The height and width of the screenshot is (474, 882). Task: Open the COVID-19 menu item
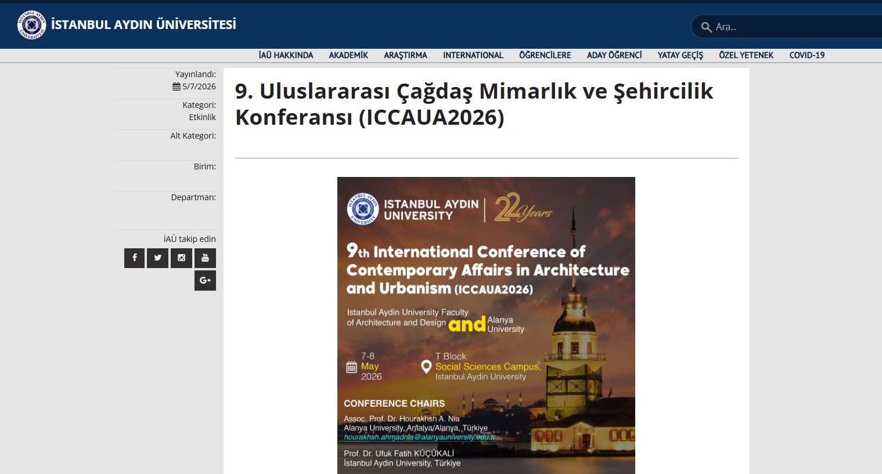click(807, 55)
